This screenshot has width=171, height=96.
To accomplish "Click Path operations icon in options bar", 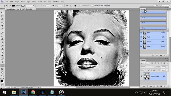I will 67,6.
